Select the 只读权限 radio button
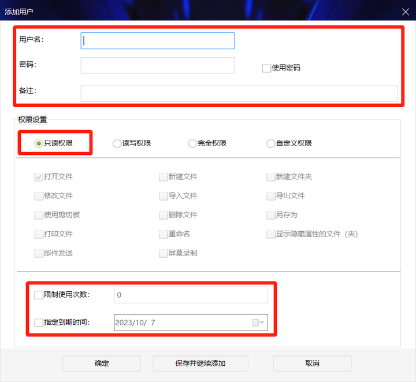Viewport: 416px width, 382px height. (x=39, y=143)
